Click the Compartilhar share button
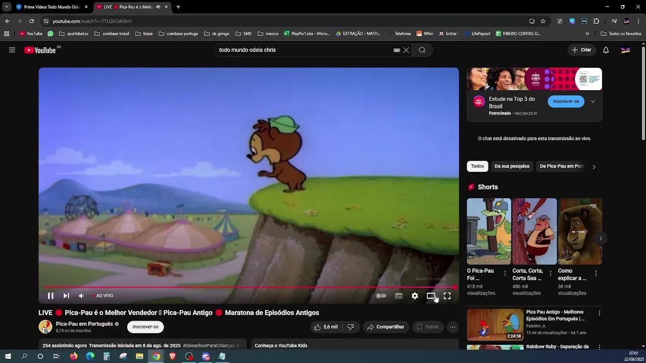The height and width of the screenshot is (363, 646). click(x=386, y=327)
